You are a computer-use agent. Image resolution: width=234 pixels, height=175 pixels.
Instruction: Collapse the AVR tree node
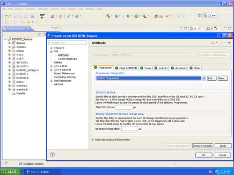pos(51,51)
